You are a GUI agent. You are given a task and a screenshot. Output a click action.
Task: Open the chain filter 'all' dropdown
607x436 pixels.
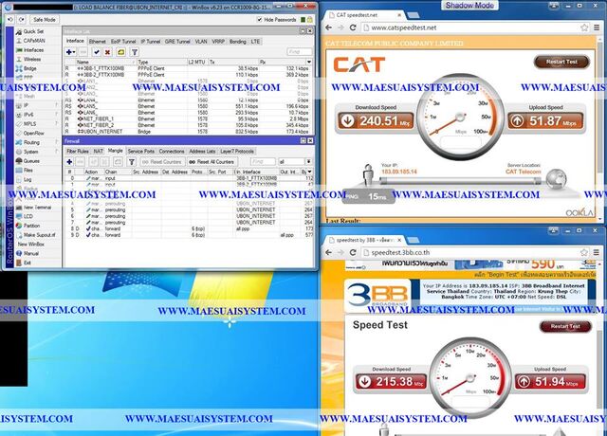coord(309,162)
